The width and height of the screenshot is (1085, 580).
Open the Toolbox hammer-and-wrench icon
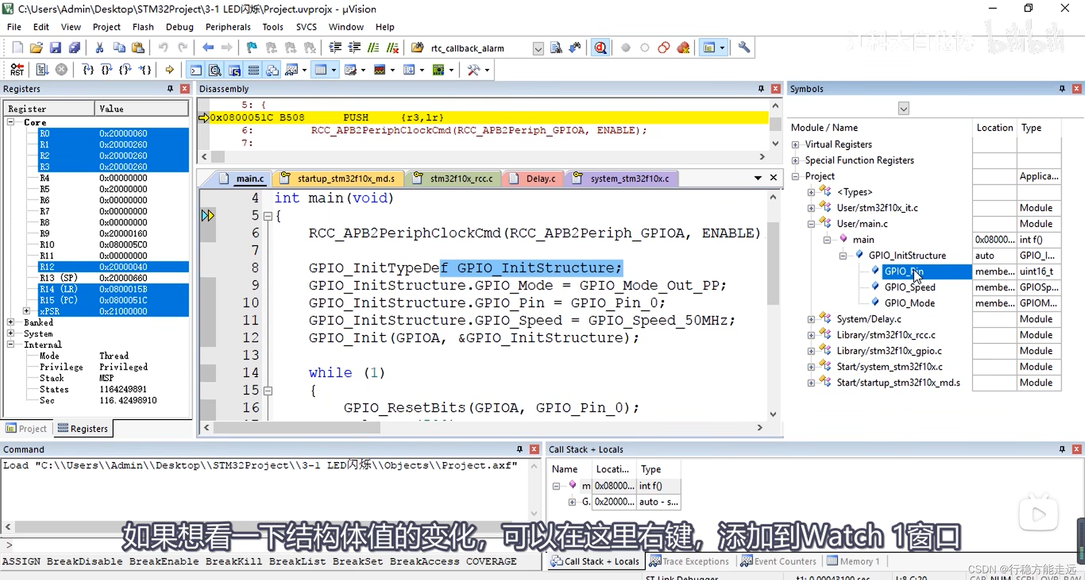pos(474,70)
